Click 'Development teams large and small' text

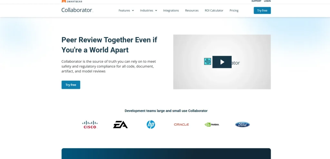[x=166, y=111]
